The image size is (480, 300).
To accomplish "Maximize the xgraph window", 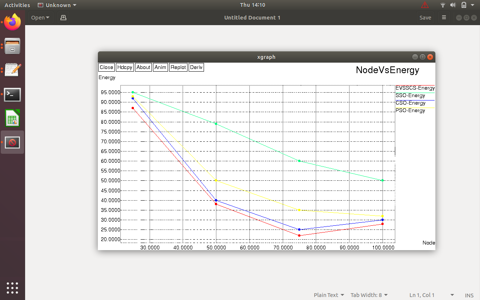I will point(423,57).
